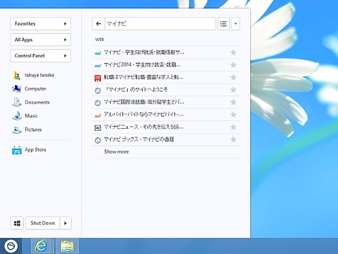Click the red icon of マイナビ転職 result

point(97,78)
